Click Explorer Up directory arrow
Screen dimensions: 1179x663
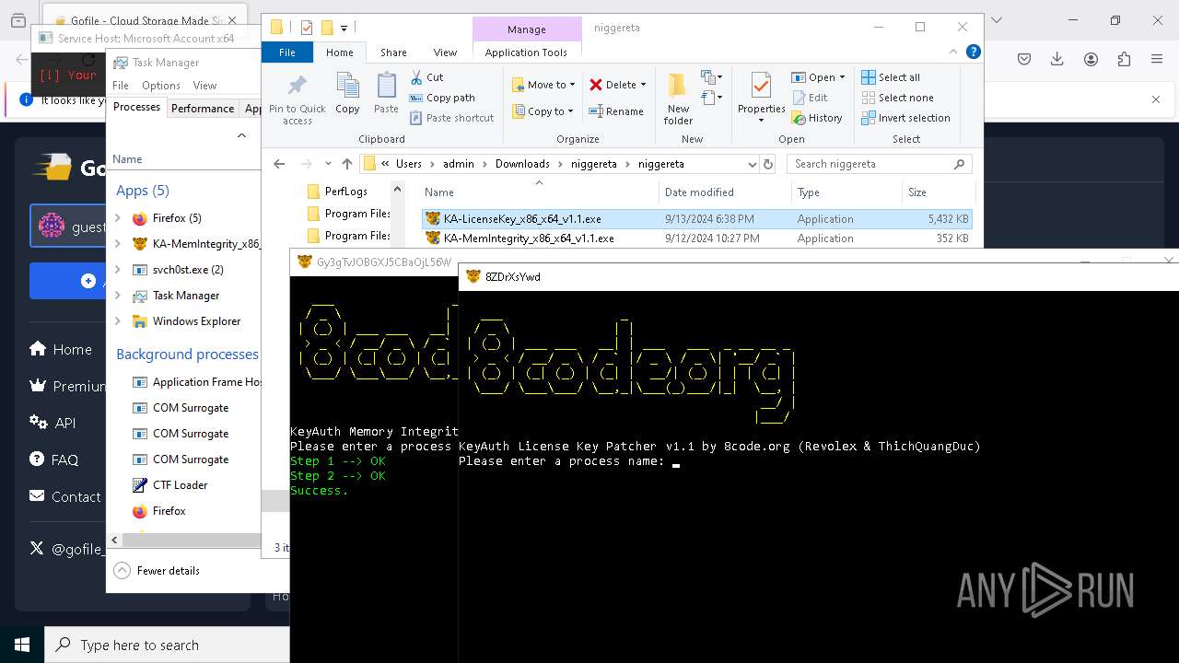(x=347, y=164)
